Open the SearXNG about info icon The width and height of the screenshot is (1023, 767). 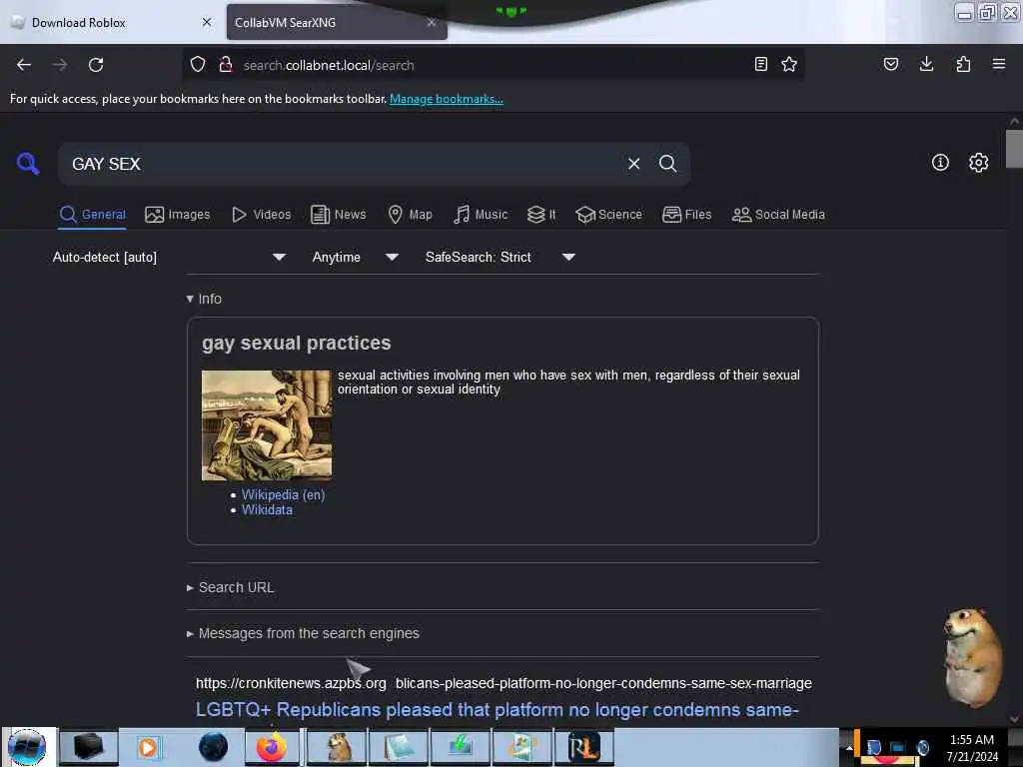point(940,163)
